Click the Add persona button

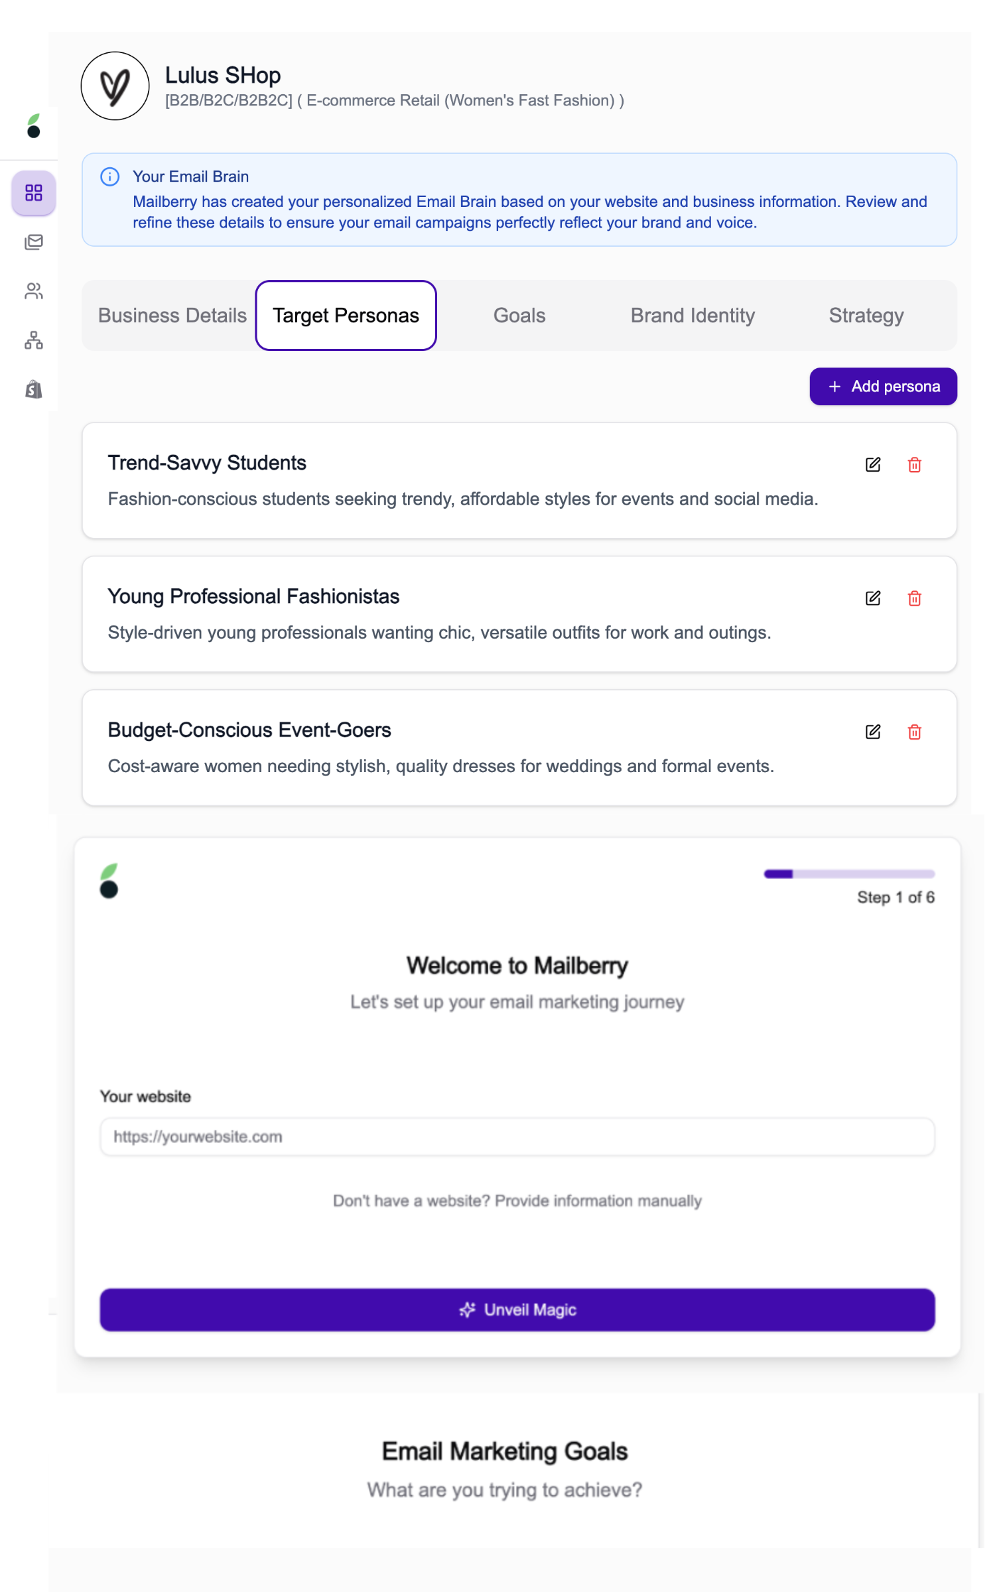pos(882,387)
